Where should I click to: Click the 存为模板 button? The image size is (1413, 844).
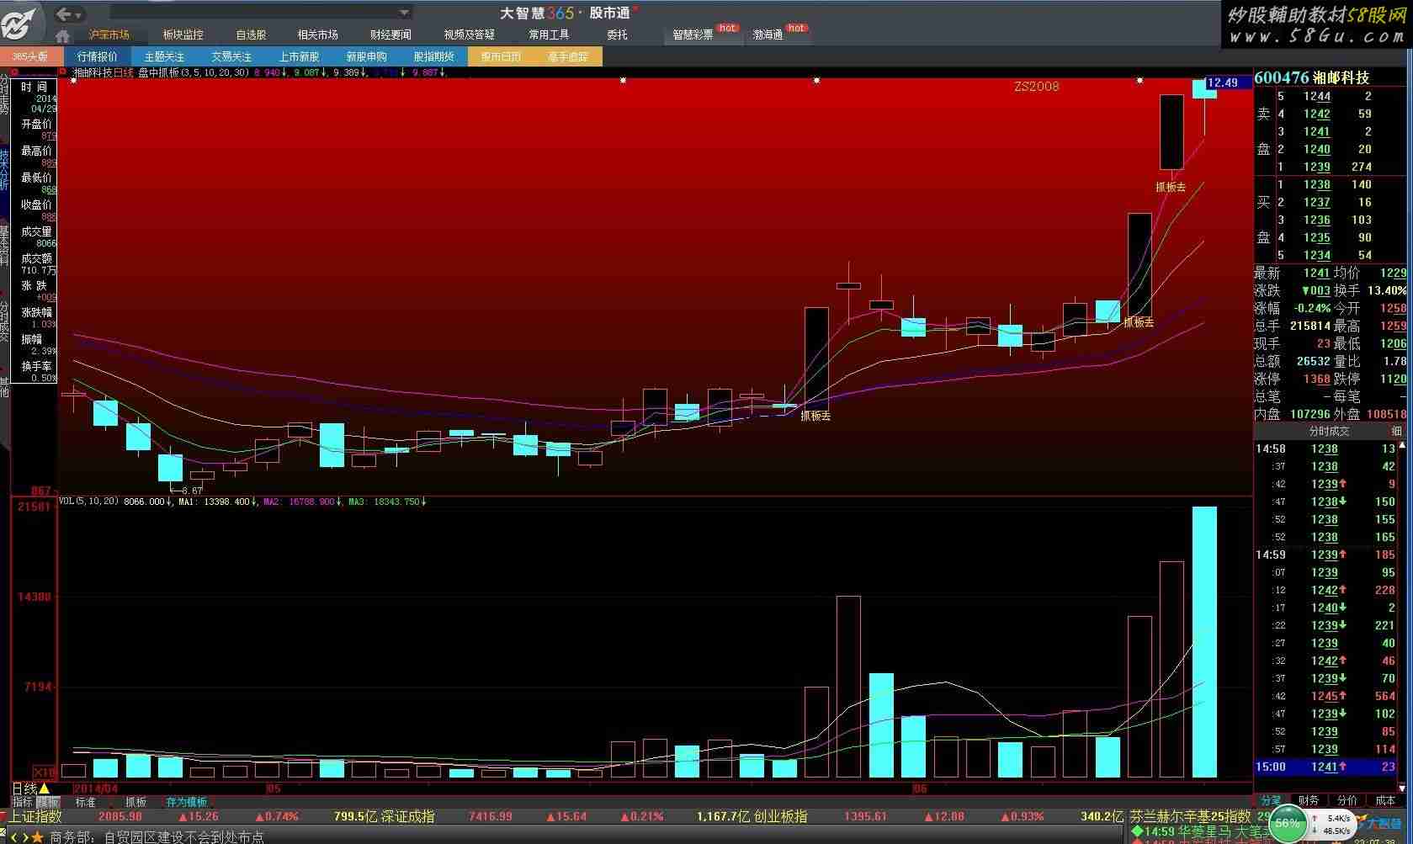(x=186, y=802)
